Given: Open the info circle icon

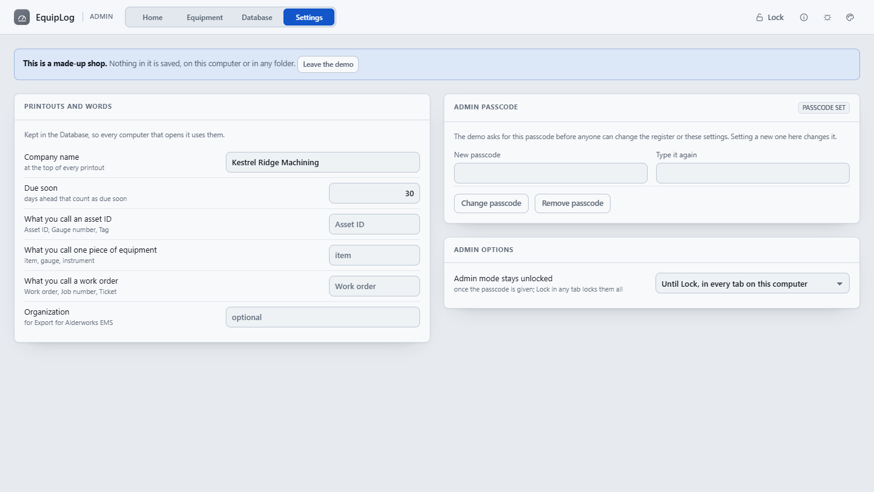Looking at the screenshot, I should pyautogui.click(x=804, y=18).
